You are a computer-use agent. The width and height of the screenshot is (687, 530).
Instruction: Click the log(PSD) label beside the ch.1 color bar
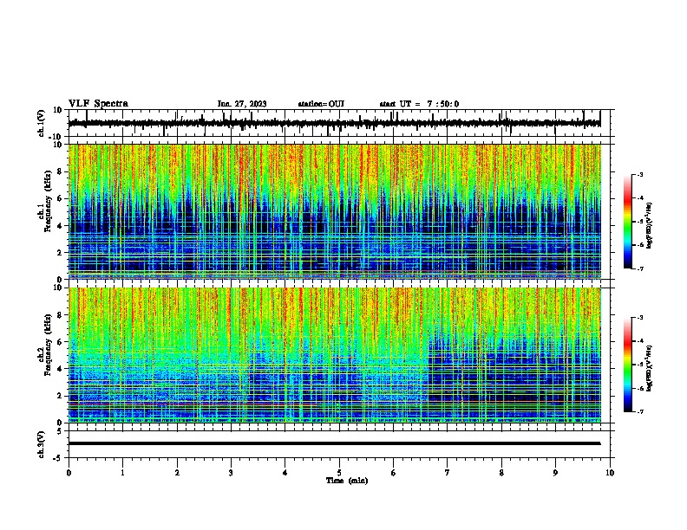pyautogui.click(x=649, y=226)
